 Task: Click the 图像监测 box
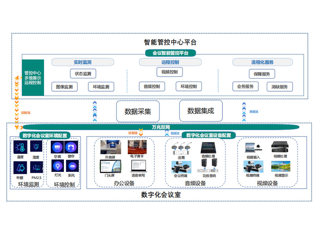(x=64, y=87)
